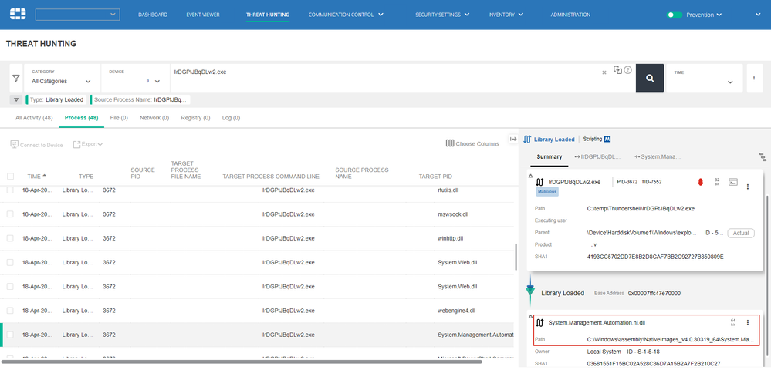Click the save query icon beside help

point(617,70)
